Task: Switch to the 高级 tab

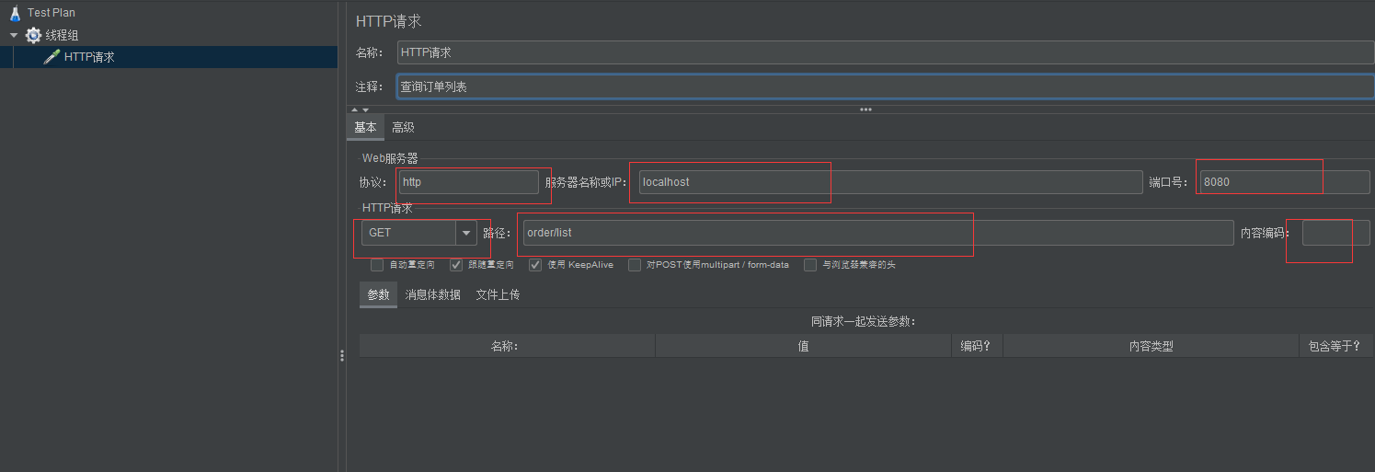Action: point(403,127)
